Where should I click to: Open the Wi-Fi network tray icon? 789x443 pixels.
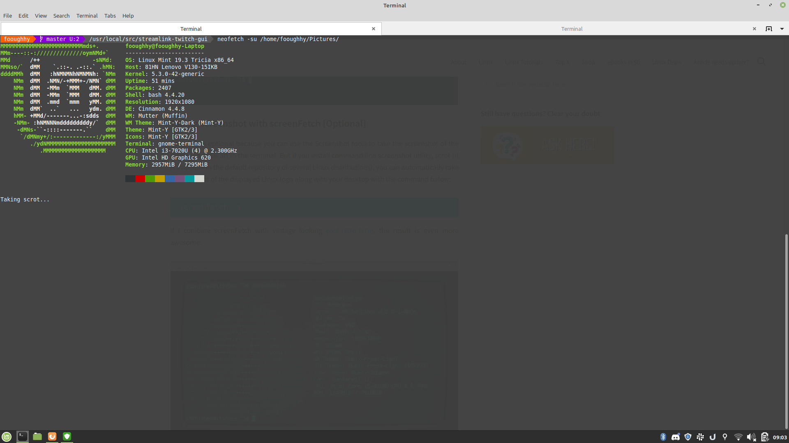point(738,437)
